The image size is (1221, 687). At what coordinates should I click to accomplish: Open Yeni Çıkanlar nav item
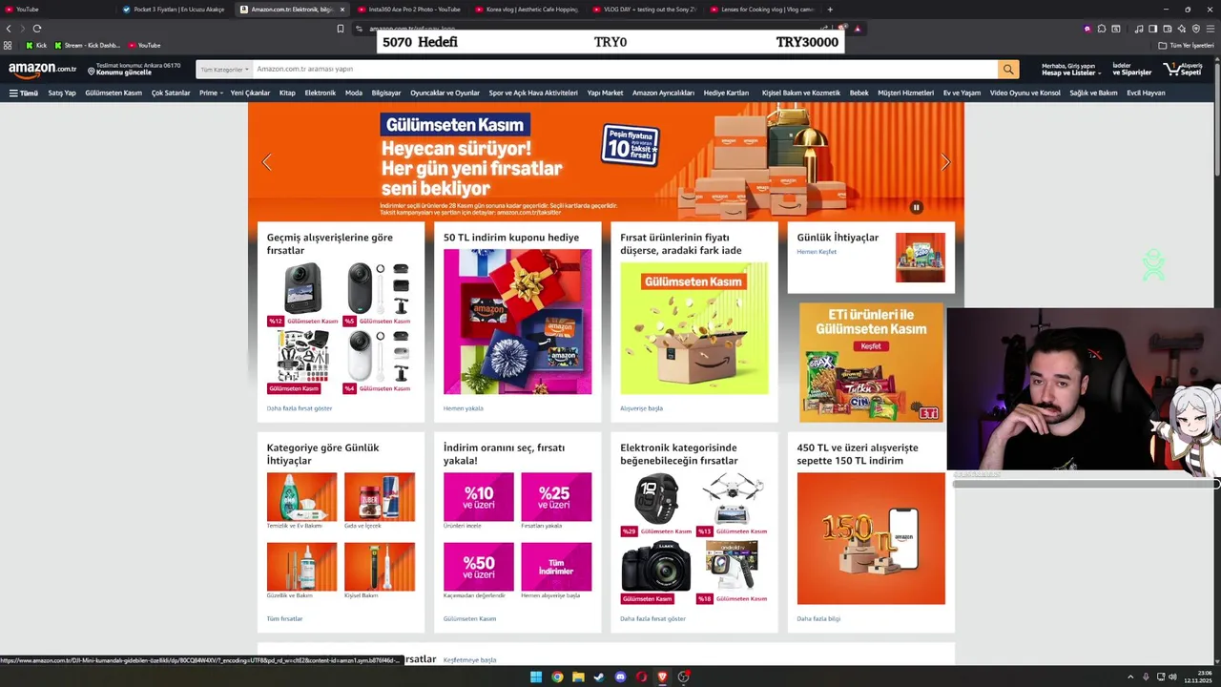(x=250, y=94)
